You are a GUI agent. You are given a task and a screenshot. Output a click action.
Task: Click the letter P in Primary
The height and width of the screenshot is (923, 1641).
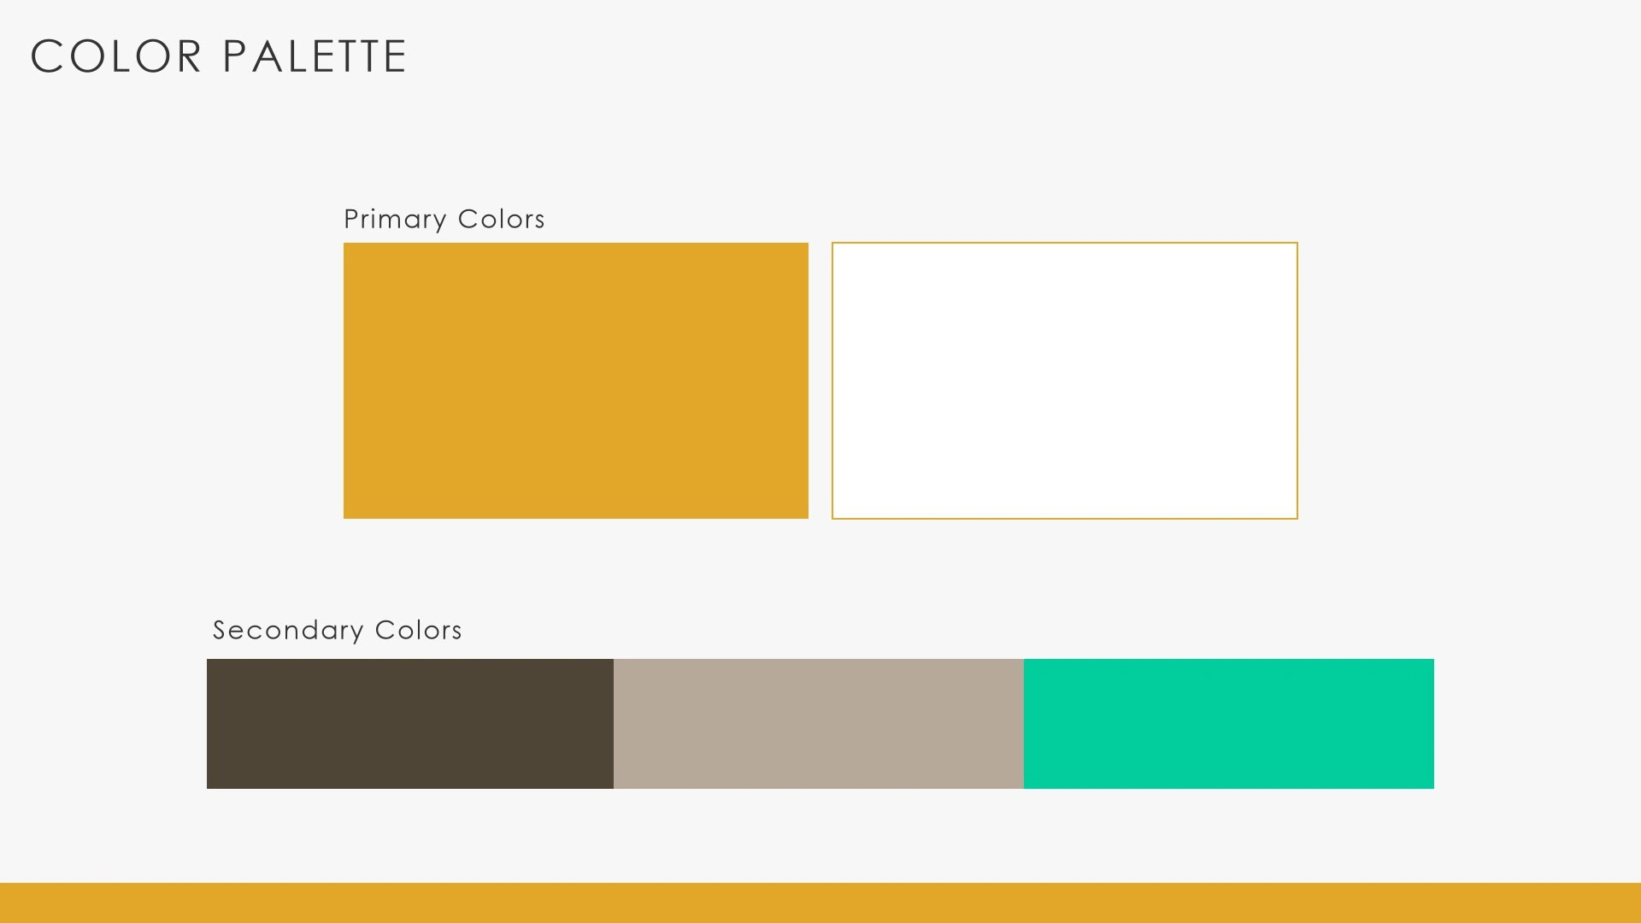pos(350,219)
